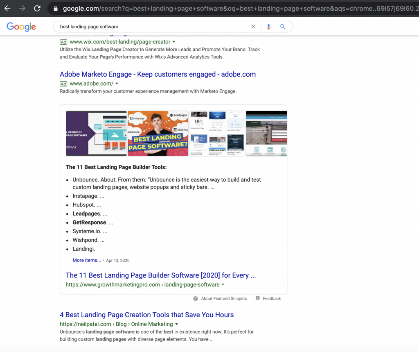Open the Google logo homepage

[x=21, y=27]
